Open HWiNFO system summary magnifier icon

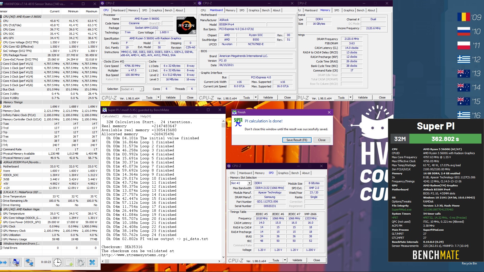(x=16, y=262)
